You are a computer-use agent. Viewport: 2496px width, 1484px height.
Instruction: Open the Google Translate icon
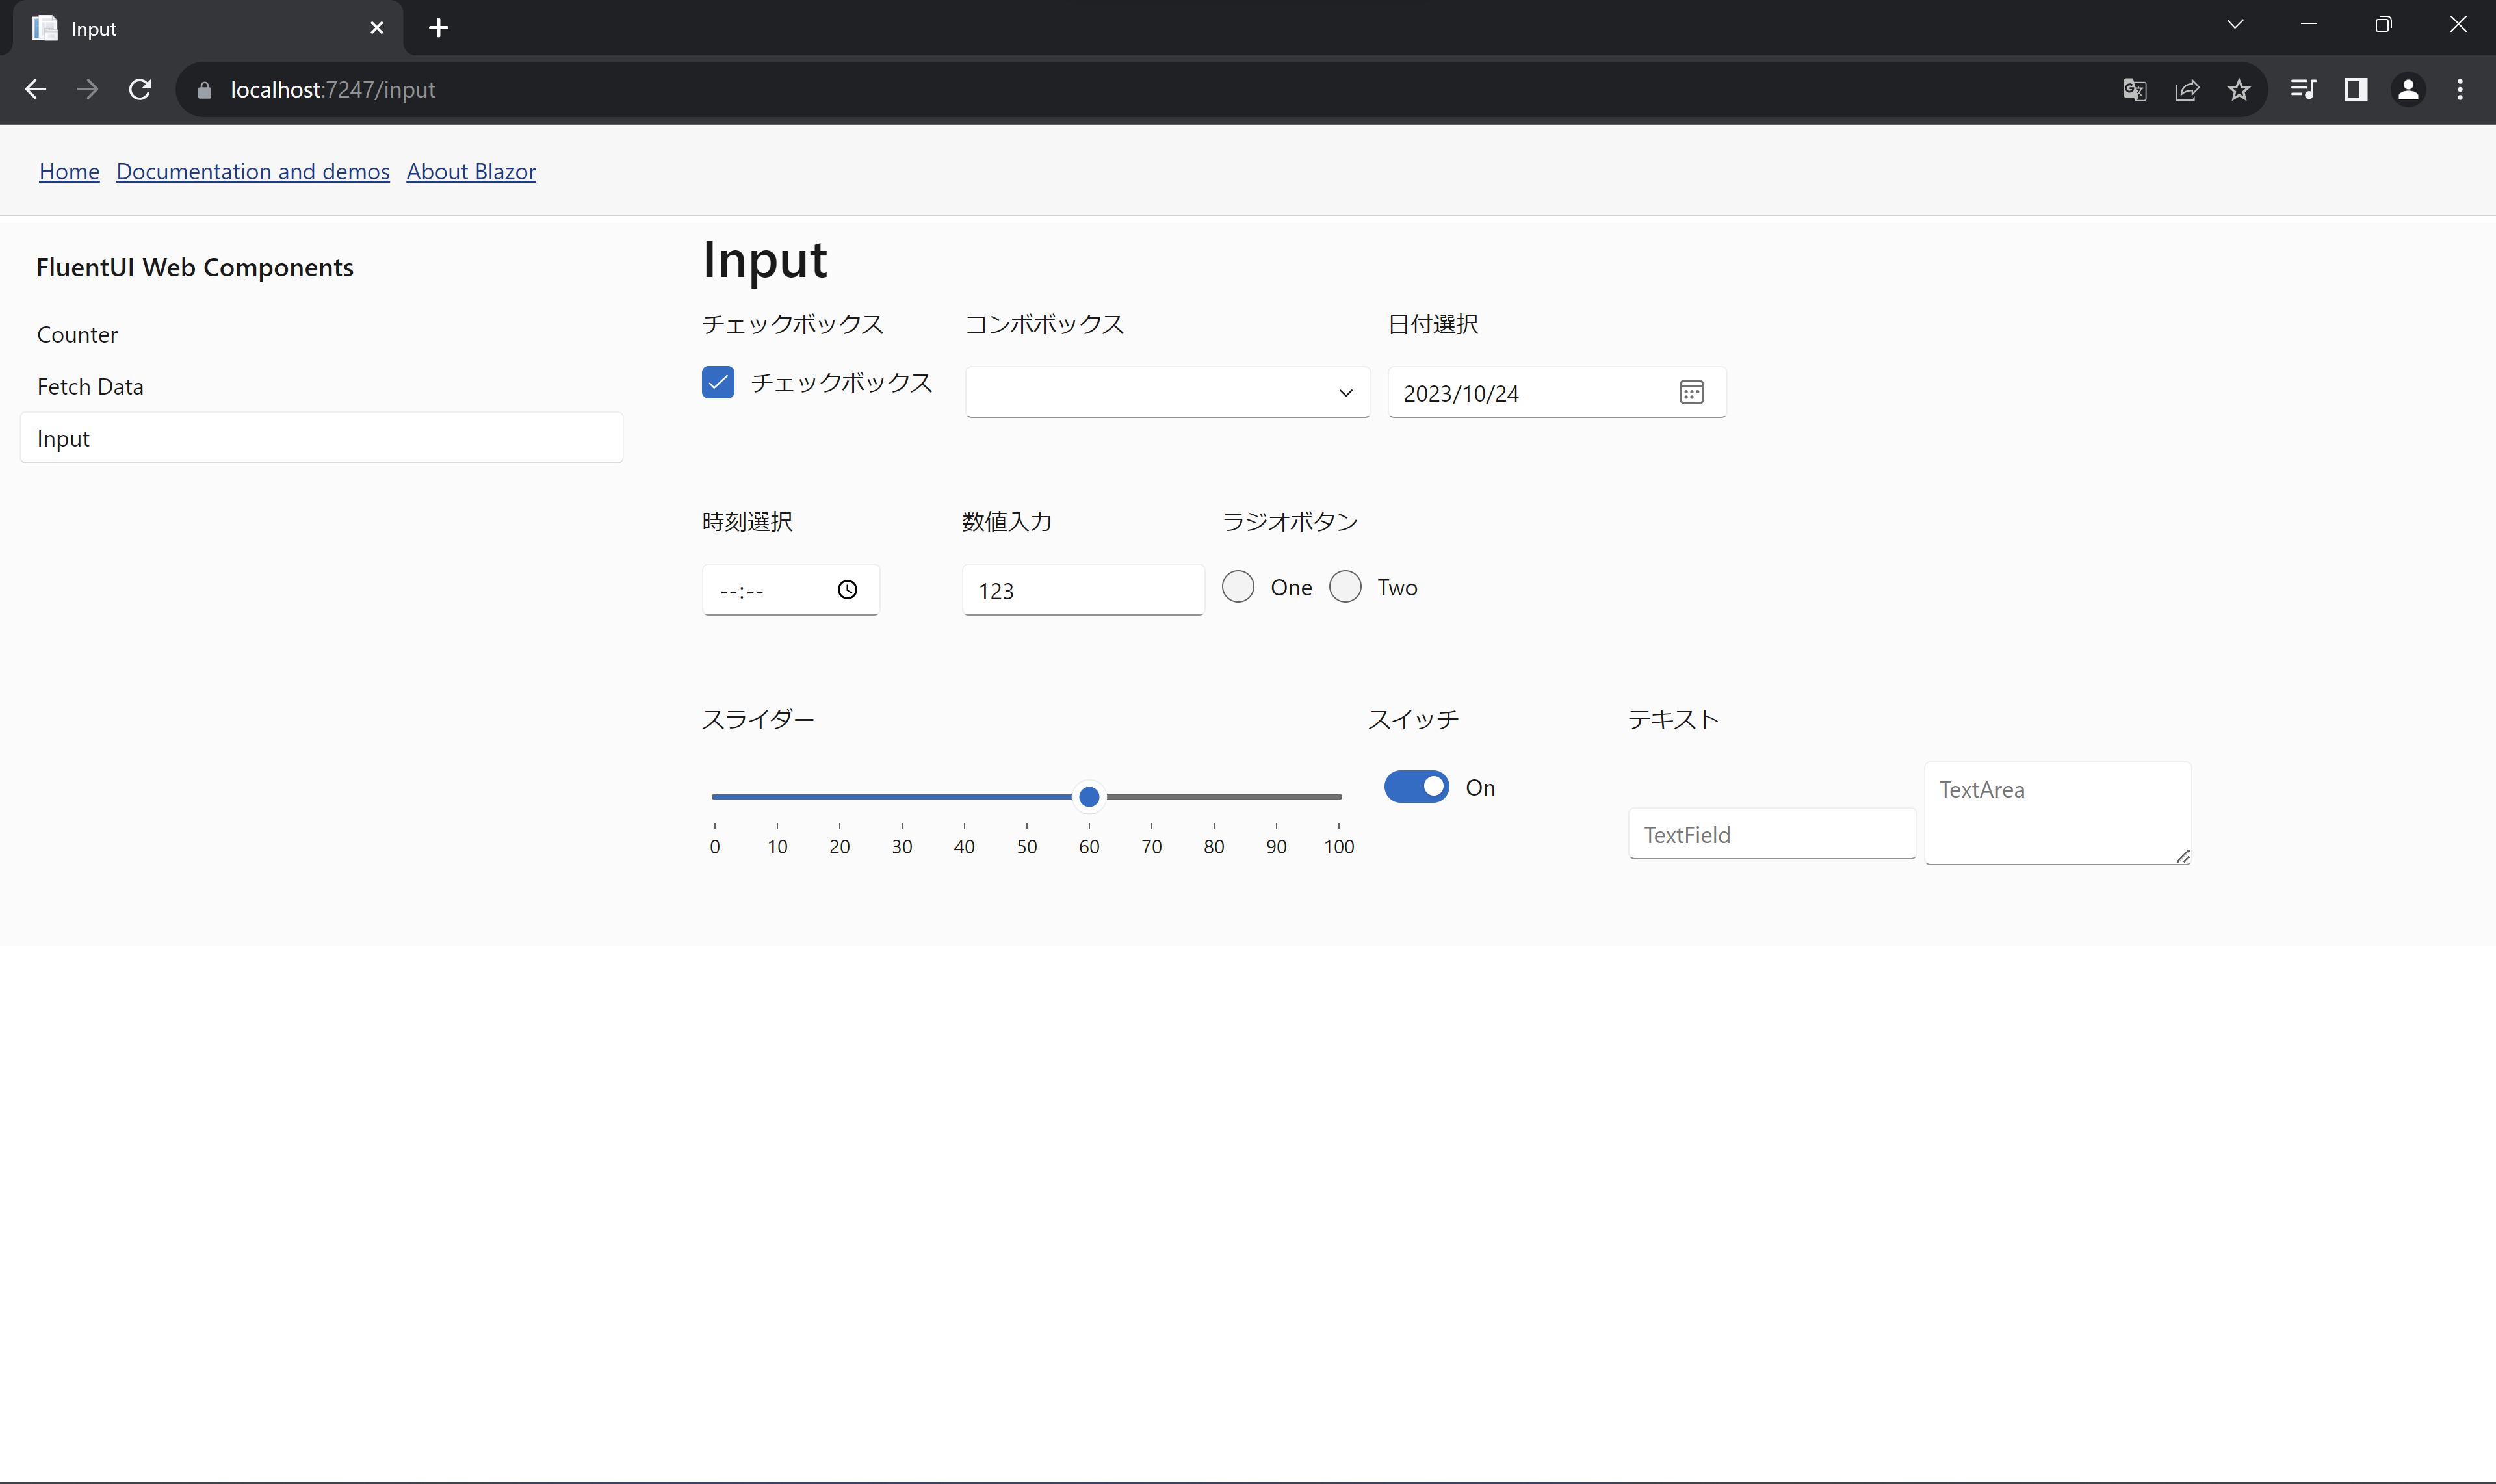click(x=2134, y=90)
